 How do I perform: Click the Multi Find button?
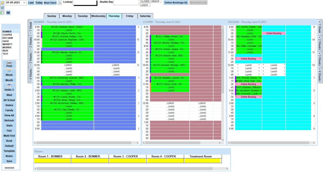(x=9, y=136)
